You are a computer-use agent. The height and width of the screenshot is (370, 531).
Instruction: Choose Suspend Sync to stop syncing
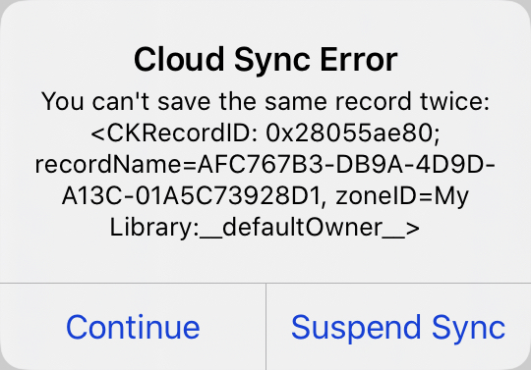398,327
